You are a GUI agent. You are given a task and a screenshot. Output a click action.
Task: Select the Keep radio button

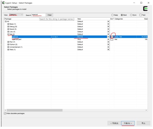coord(112,15)
